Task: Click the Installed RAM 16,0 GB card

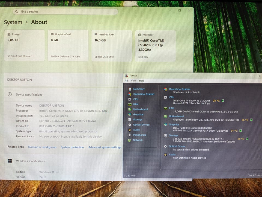Action: coord(112,46)
